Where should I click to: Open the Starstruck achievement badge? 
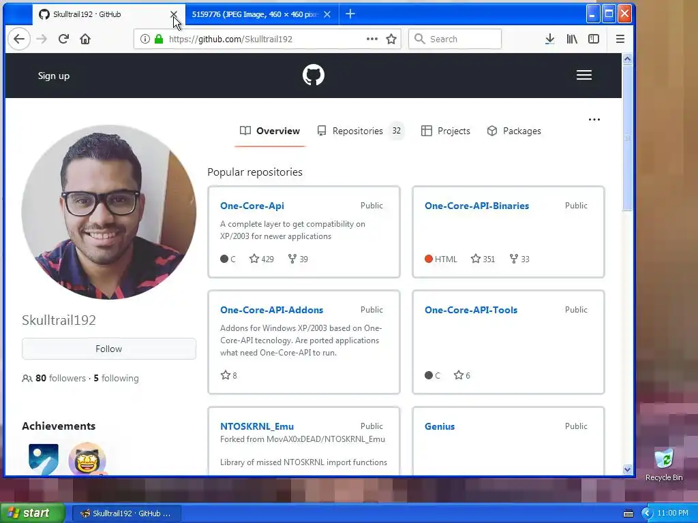(87, 459)
